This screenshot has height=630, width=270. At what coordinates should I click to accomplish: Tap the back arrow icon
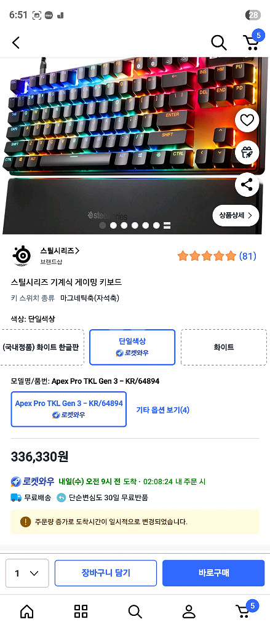pyautogui.click(x=15, y=42)
